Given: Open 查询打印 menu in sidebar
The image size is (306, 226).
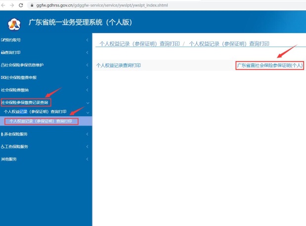Looking at the screenshot, I should [12, 52].
